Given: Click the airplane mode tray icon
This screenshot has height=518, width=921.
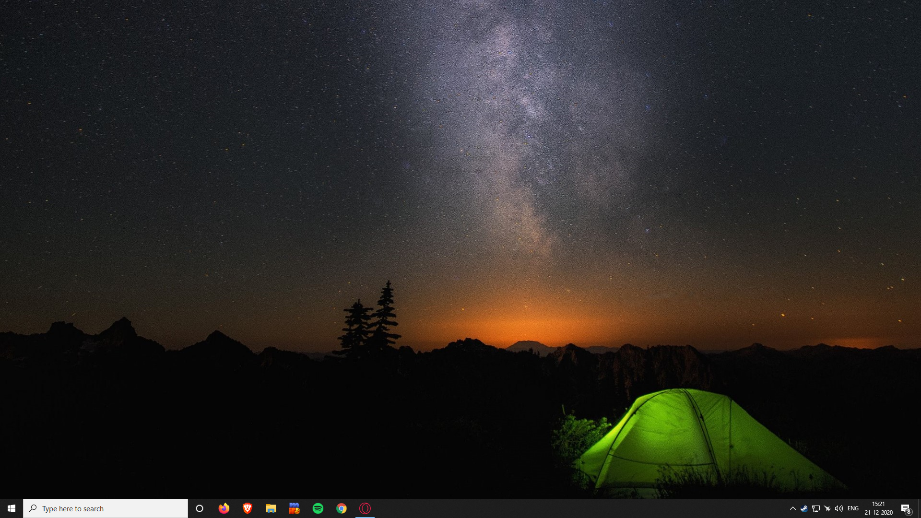Looking at the screenshot, I should (827, 508).
